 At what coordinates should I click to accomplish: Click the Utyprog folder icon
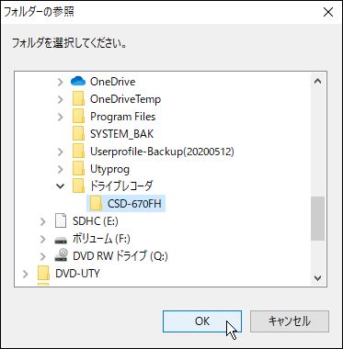pos(78,169)
